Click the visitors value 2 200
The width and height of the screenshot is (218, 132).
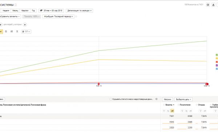pos(190,128)
